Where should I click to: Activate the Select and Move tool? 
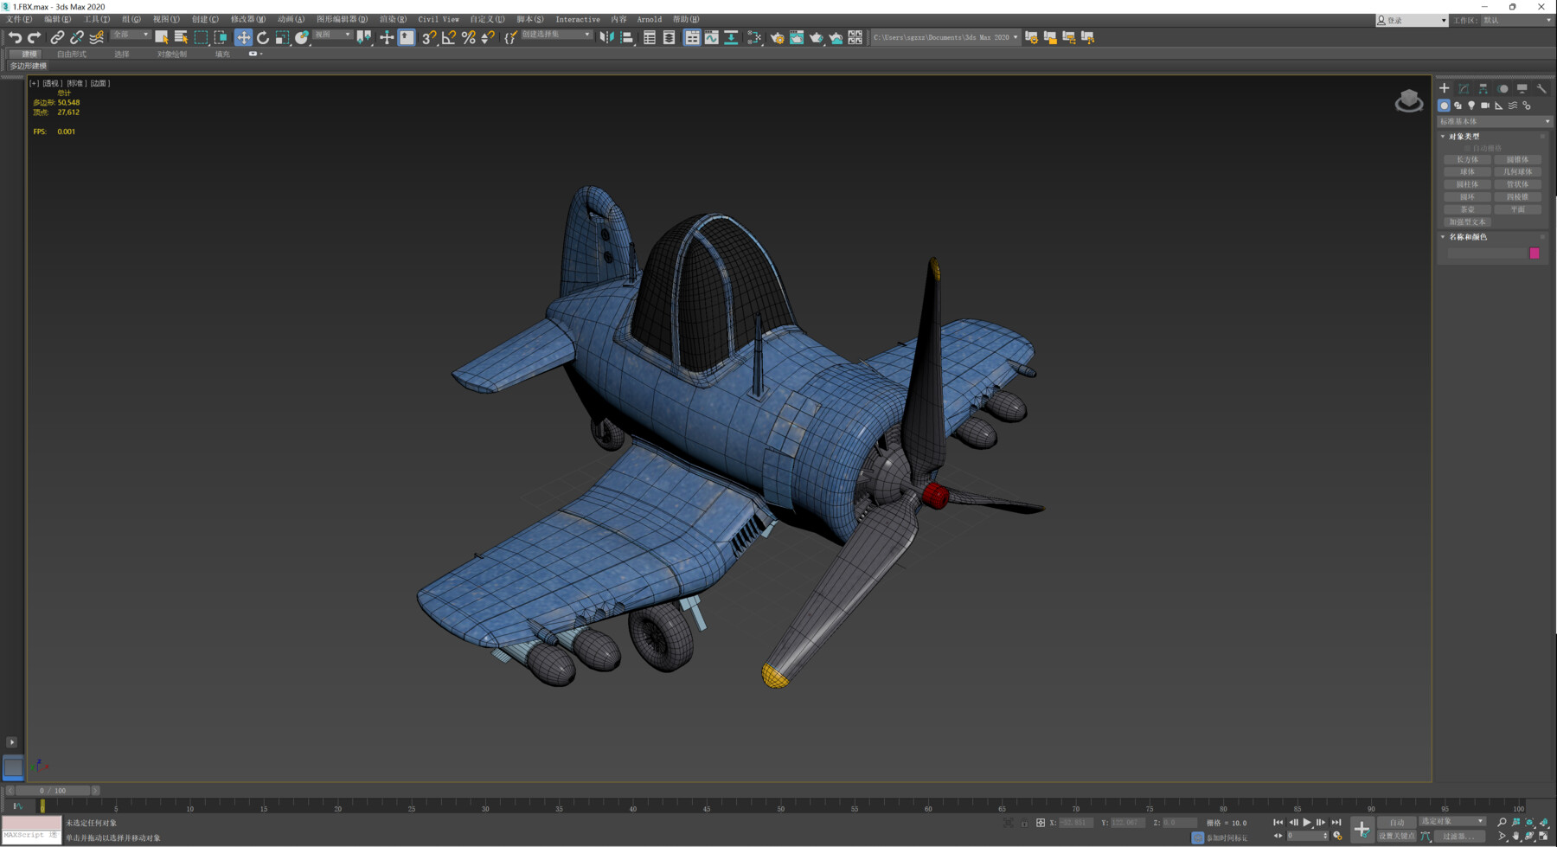pyautogui.click(x=243, y=37)
